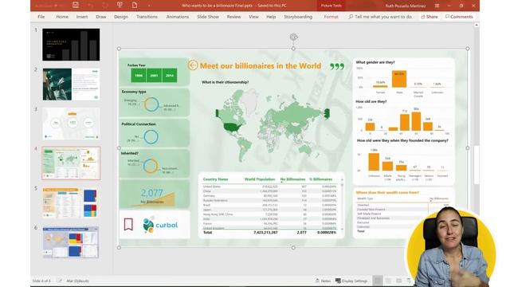Open the File menu
This screenshot has width=510, height=287.
[41, 17]
